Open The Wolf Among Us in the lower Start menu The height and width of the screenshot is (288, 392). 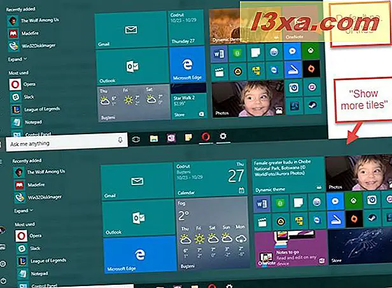click(x=39, y=172)
